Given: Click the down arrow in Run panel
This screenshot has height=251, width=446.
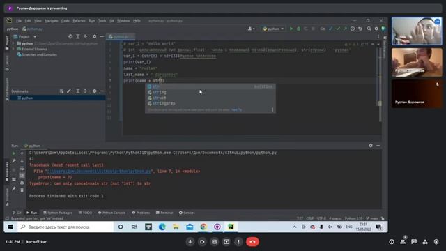Looking at the screenshot, I should (22, 161).
